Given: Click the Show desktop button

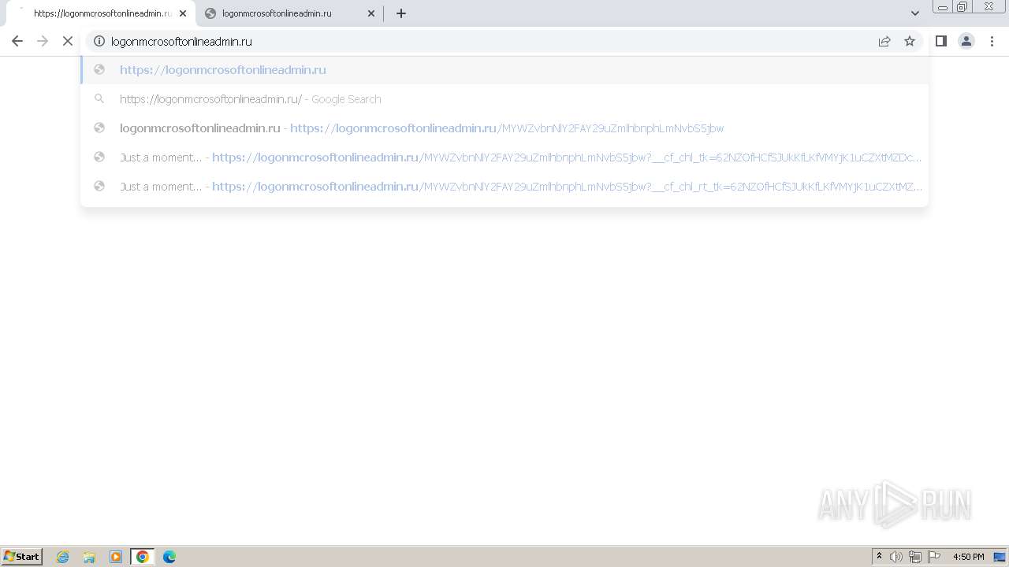Looking at the screenshot, I should click(1000, 557).
